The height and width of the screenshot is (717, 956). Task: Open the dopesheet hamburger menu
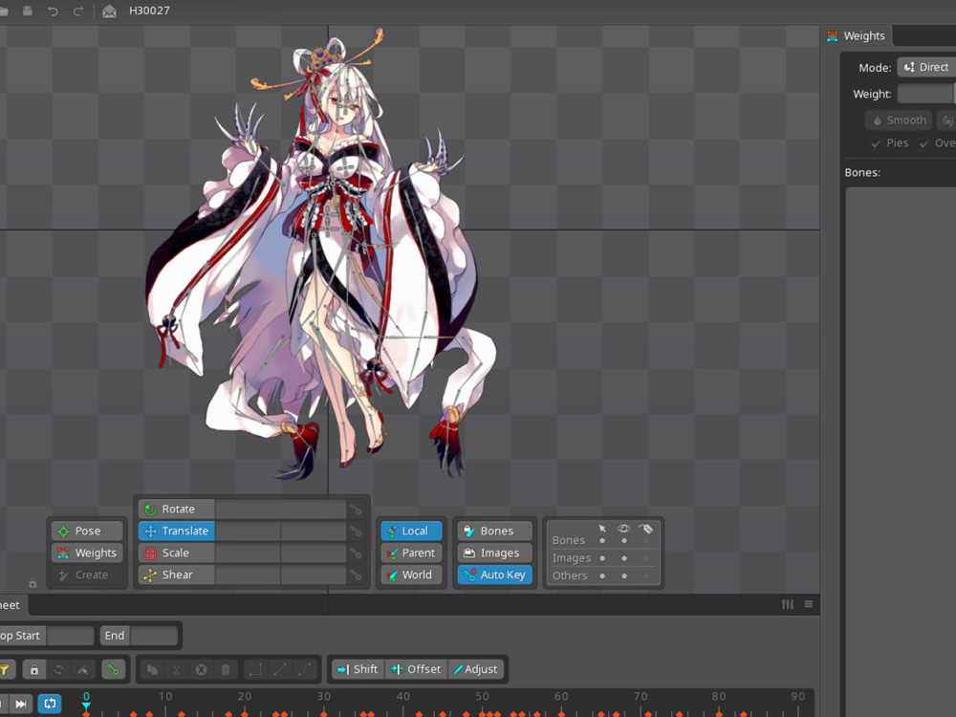[x=809, y=604]
